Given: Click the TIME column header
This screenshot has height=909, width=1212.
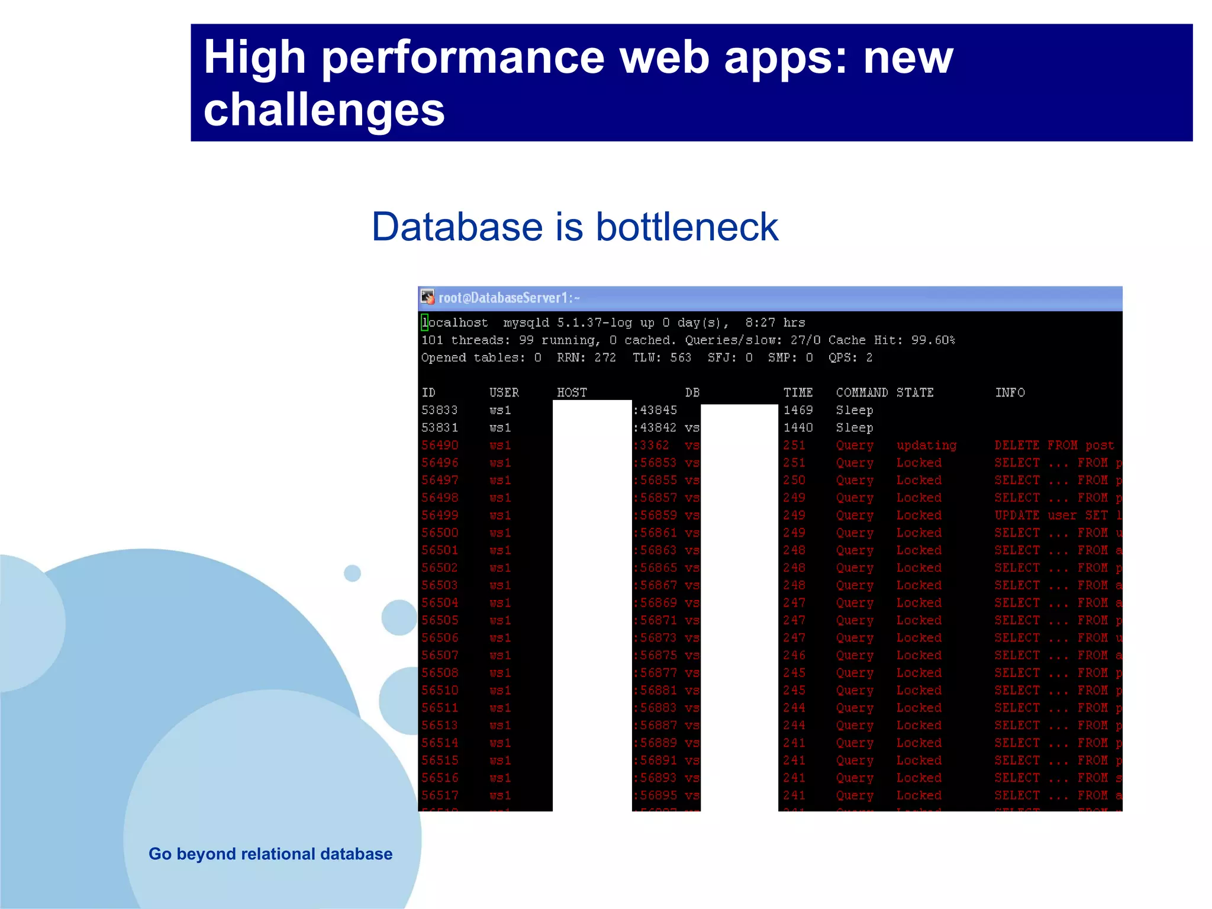Looking at the screenshot, I should pos(798,392).
